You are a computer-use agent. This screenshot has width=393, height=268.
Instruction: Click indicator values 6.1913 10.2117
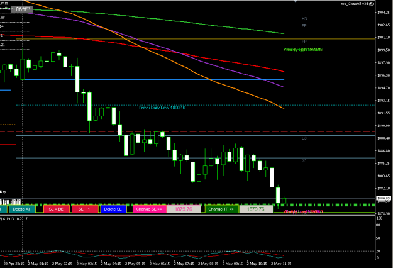coord(15,219)
